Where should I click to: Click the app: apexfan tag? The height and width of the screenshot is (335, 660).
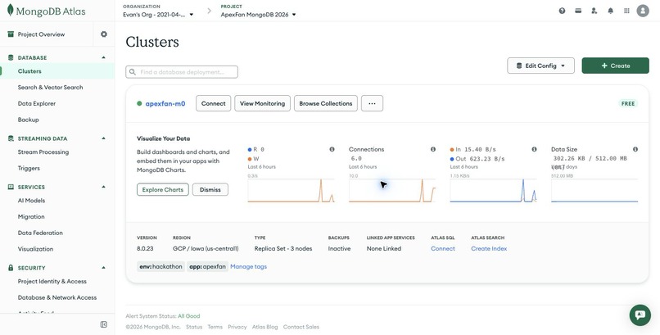pos(207,267)
